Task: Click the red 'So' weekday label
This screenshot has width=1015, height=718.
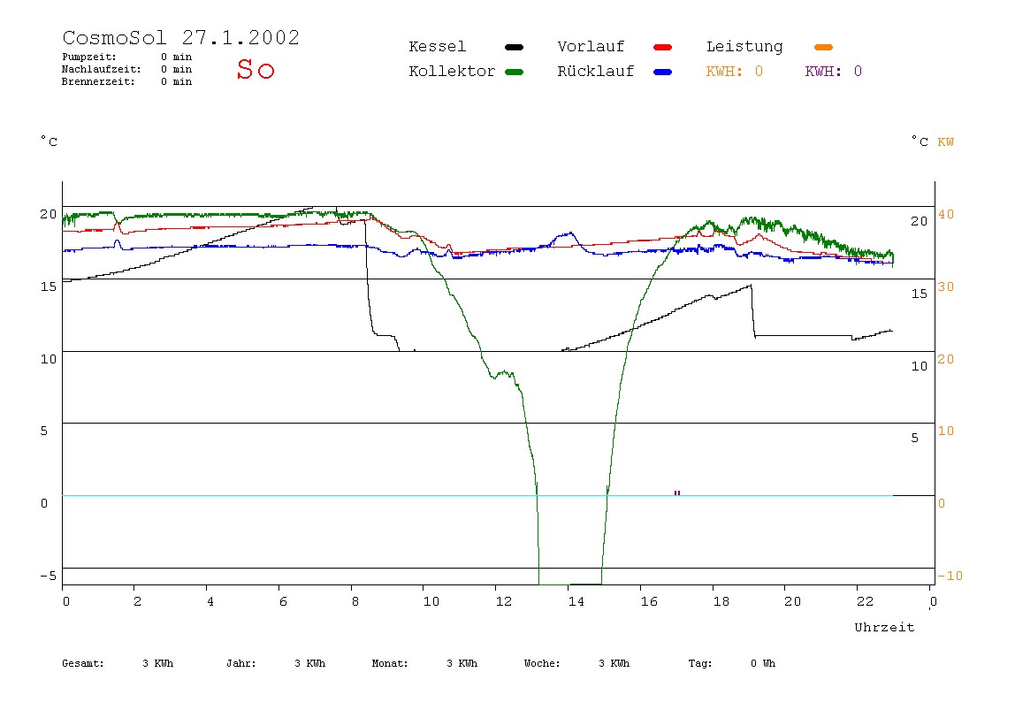Action: 256,69
